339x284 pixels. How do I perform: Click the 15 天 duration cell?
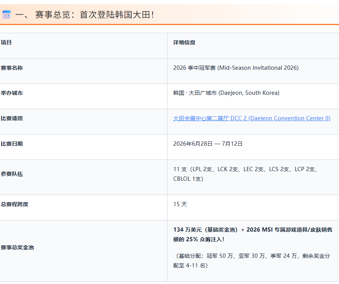180,204
